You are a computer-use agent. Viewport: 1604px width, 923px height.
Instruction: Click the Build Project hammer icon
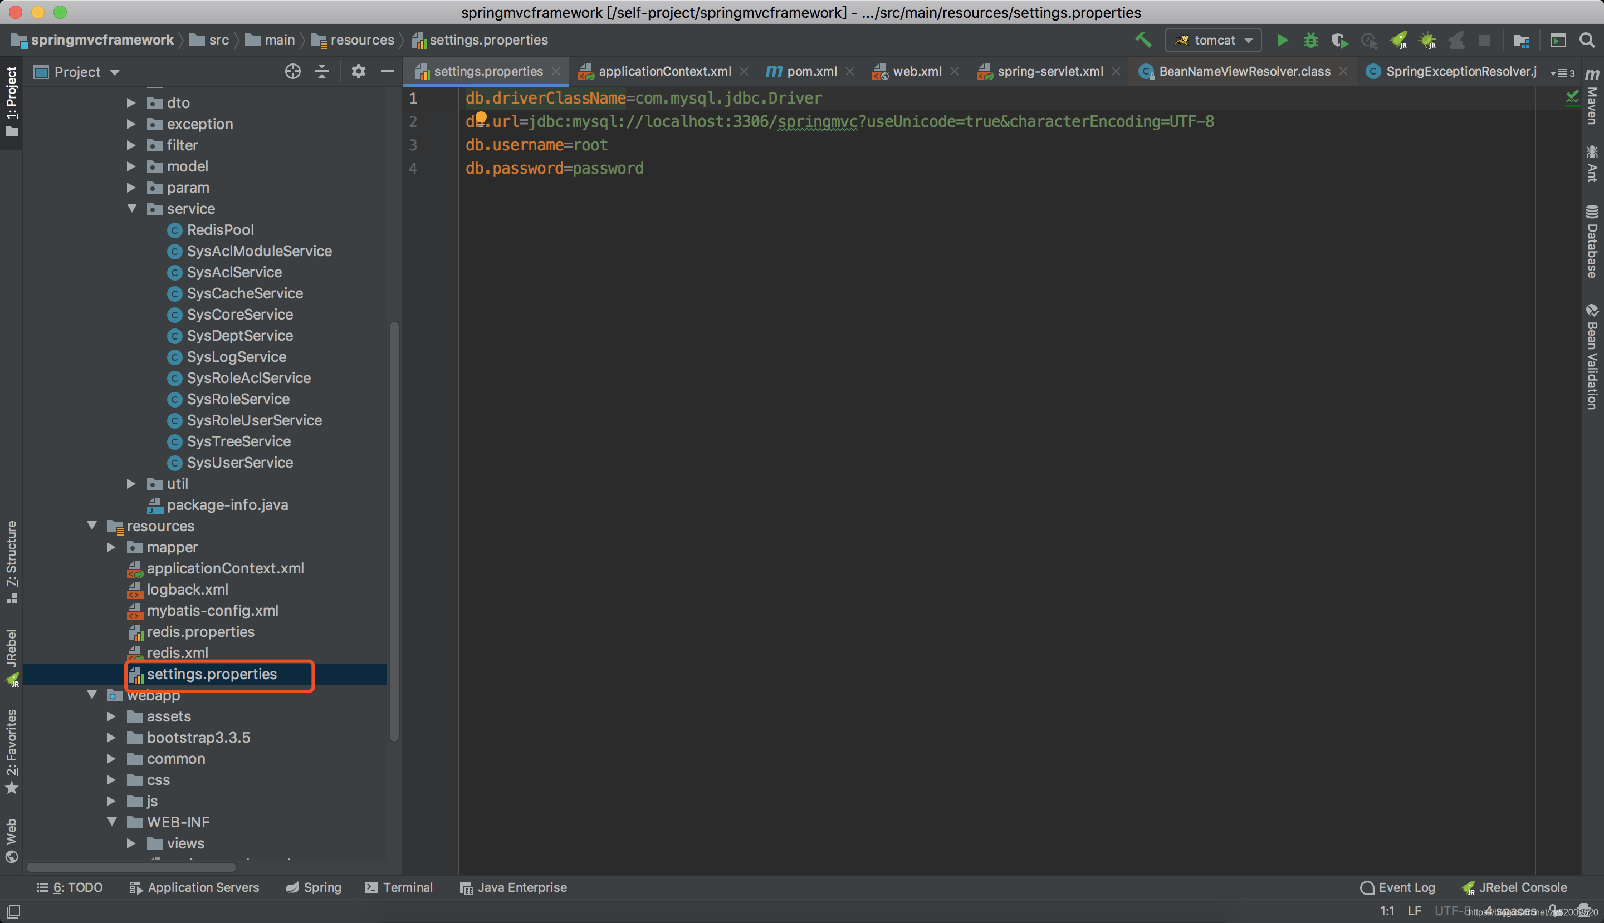[x=1143, y=40]
